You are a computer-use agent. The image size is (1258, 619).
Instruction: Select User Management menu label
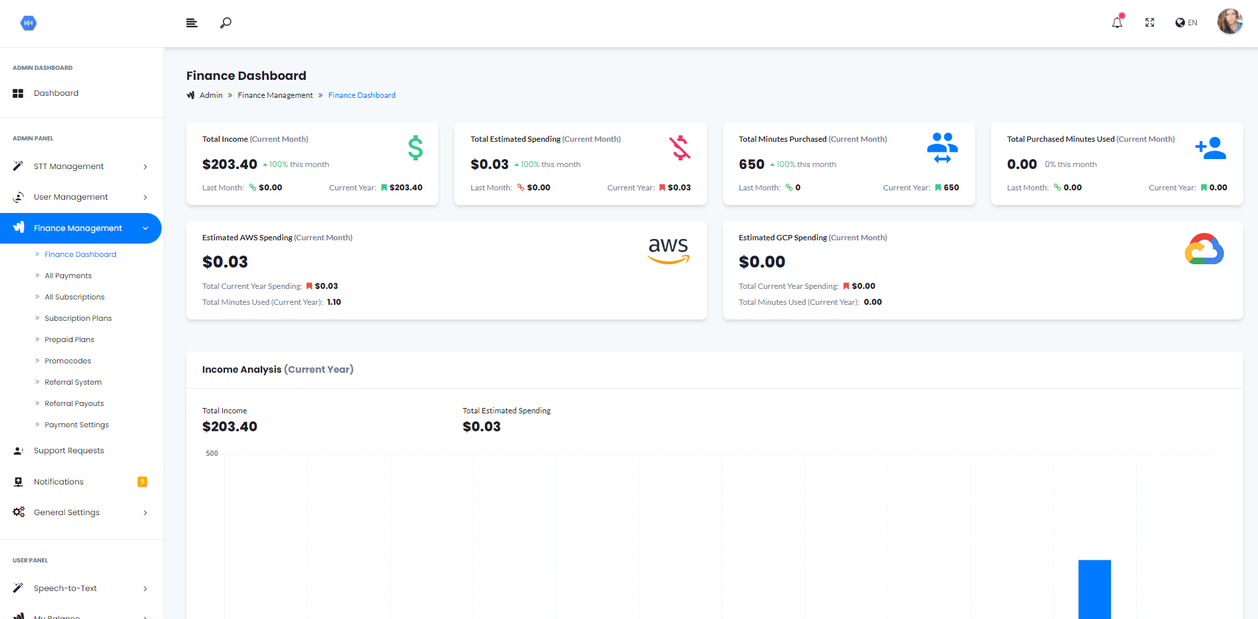tap(71, 197)
